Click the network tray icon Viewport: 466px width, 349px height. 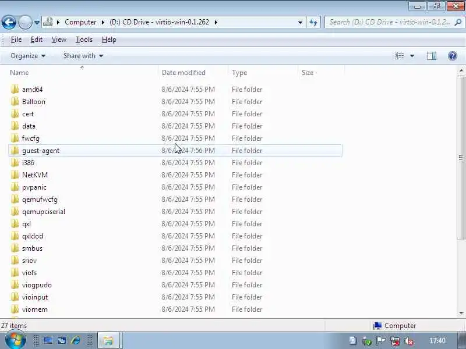click(395, 341)
